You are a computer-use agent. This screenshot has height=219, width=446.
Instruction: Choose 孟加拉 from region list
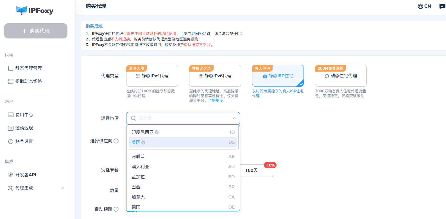click(183, 177)
